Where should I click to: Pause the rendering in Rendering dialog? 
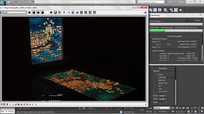[187, 20]
